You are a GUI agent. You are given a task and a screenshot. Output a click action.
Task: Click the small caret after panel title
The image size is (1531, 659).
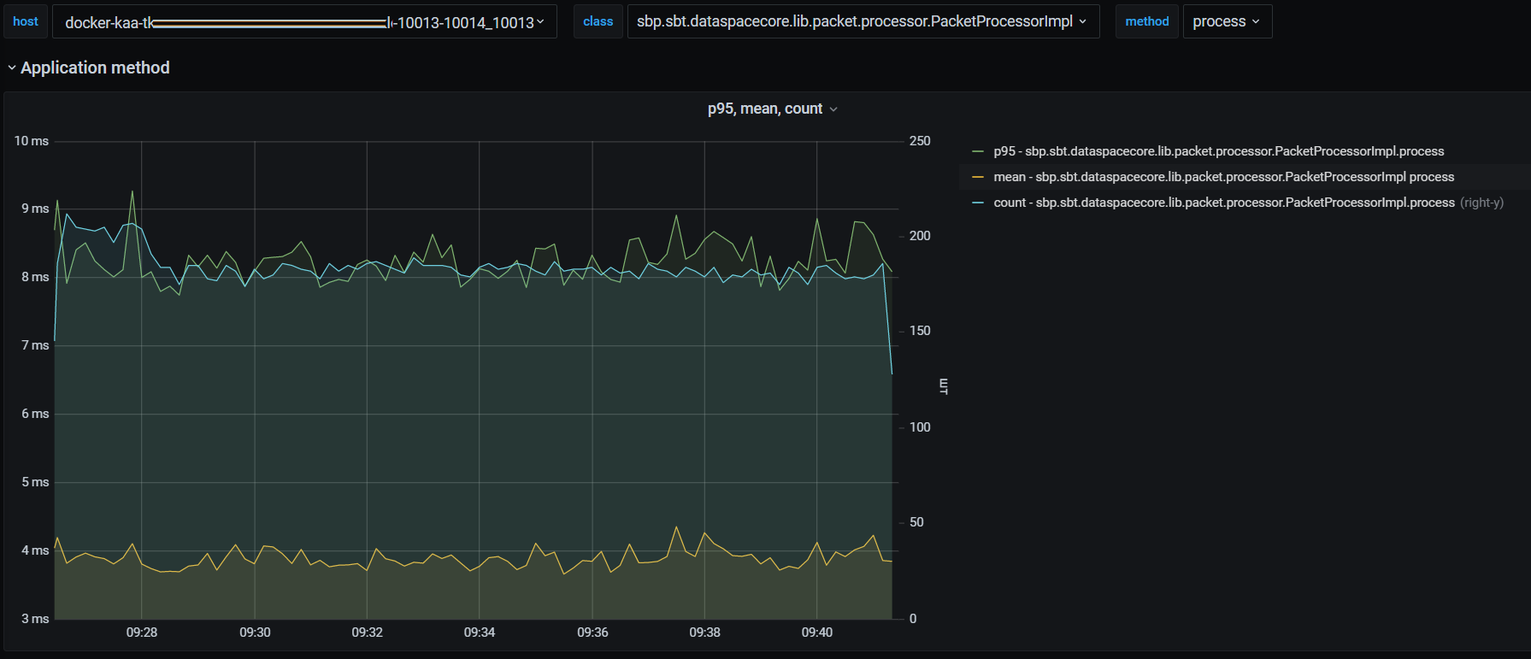coord(833,109)
